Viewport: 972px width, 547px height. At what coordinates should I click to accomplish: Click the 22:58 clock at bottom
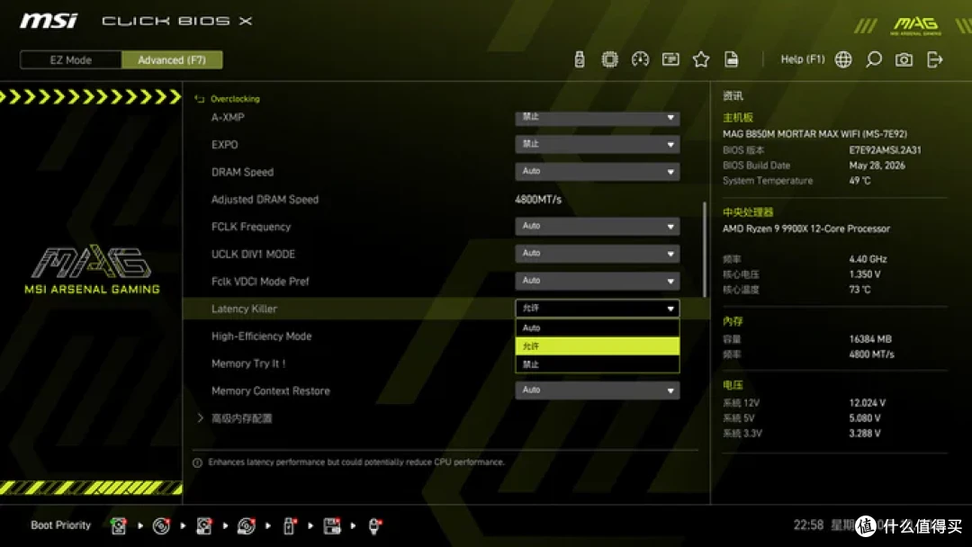coord(808,525)
